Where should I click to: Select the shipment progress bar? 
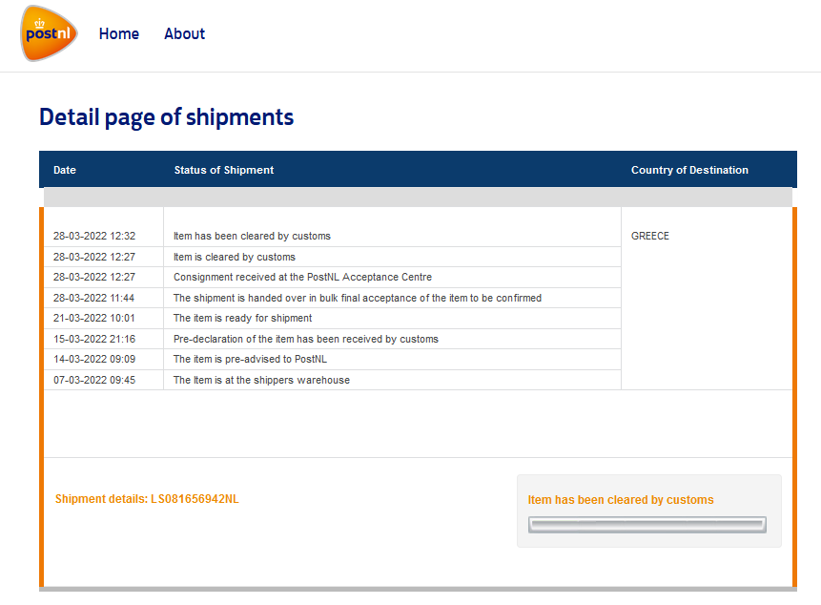(647, 524)
